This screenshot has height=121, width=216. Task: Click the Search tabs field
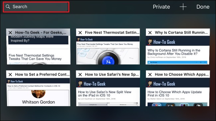point(36,7)
